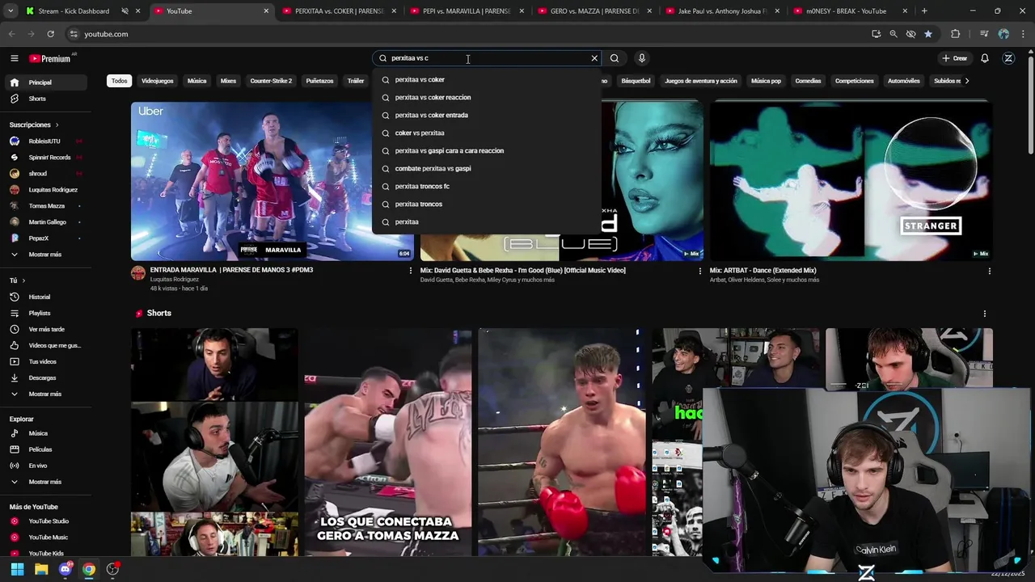Expand Mostrar más under Tú section
This screenshot has height=582, width=1035.
(45, 394)
